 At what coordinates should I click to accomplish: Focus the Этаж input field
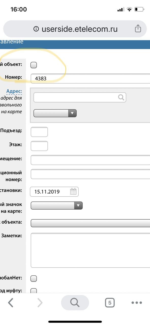[39, 146]
